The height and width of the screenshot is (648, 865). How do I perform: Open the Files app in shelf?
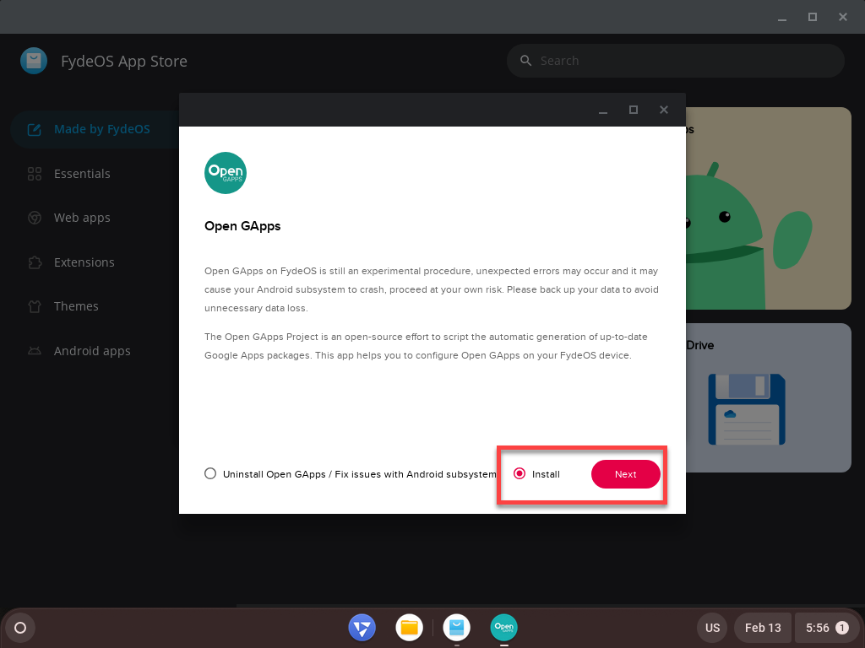410,628
